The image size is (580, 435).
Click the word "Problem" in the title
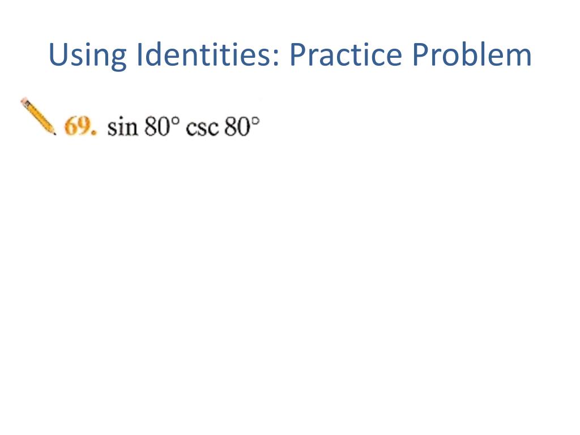[x=472, y=54]
